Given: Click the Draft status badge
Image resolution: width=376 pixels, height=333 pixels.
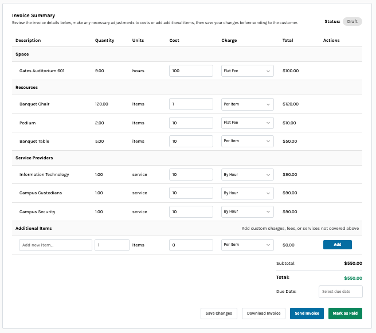Looking at the screenshot, I should (x=352, y=22).
